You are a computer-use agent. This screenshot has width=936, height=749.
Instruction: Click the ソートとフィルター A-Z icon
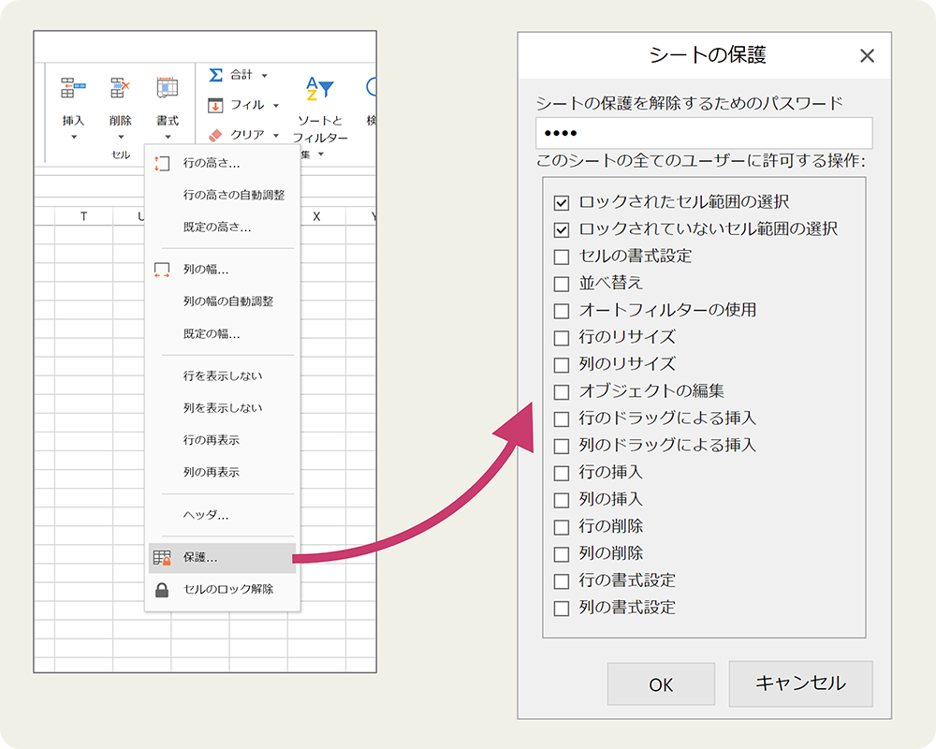coord(320,90)
